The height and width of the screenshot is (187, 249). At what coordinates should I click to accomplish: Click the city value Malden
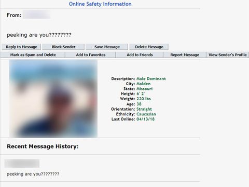[144, 84]
